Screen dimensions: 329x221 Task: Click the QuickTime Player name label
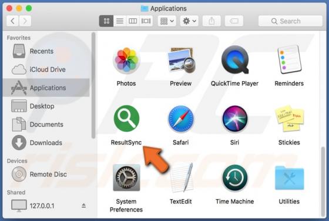point(235,83)
